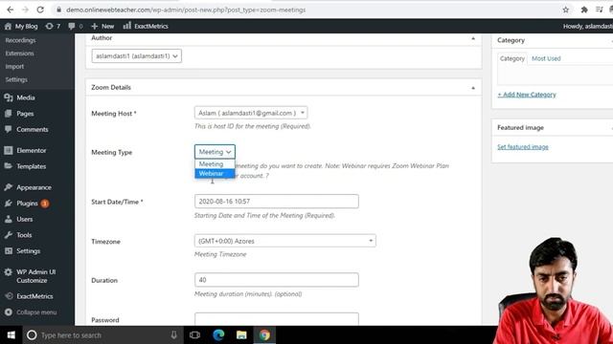Open the WordPress Settings sidebar icon
The image size is (613, 344).
click(x=9, y=250)
